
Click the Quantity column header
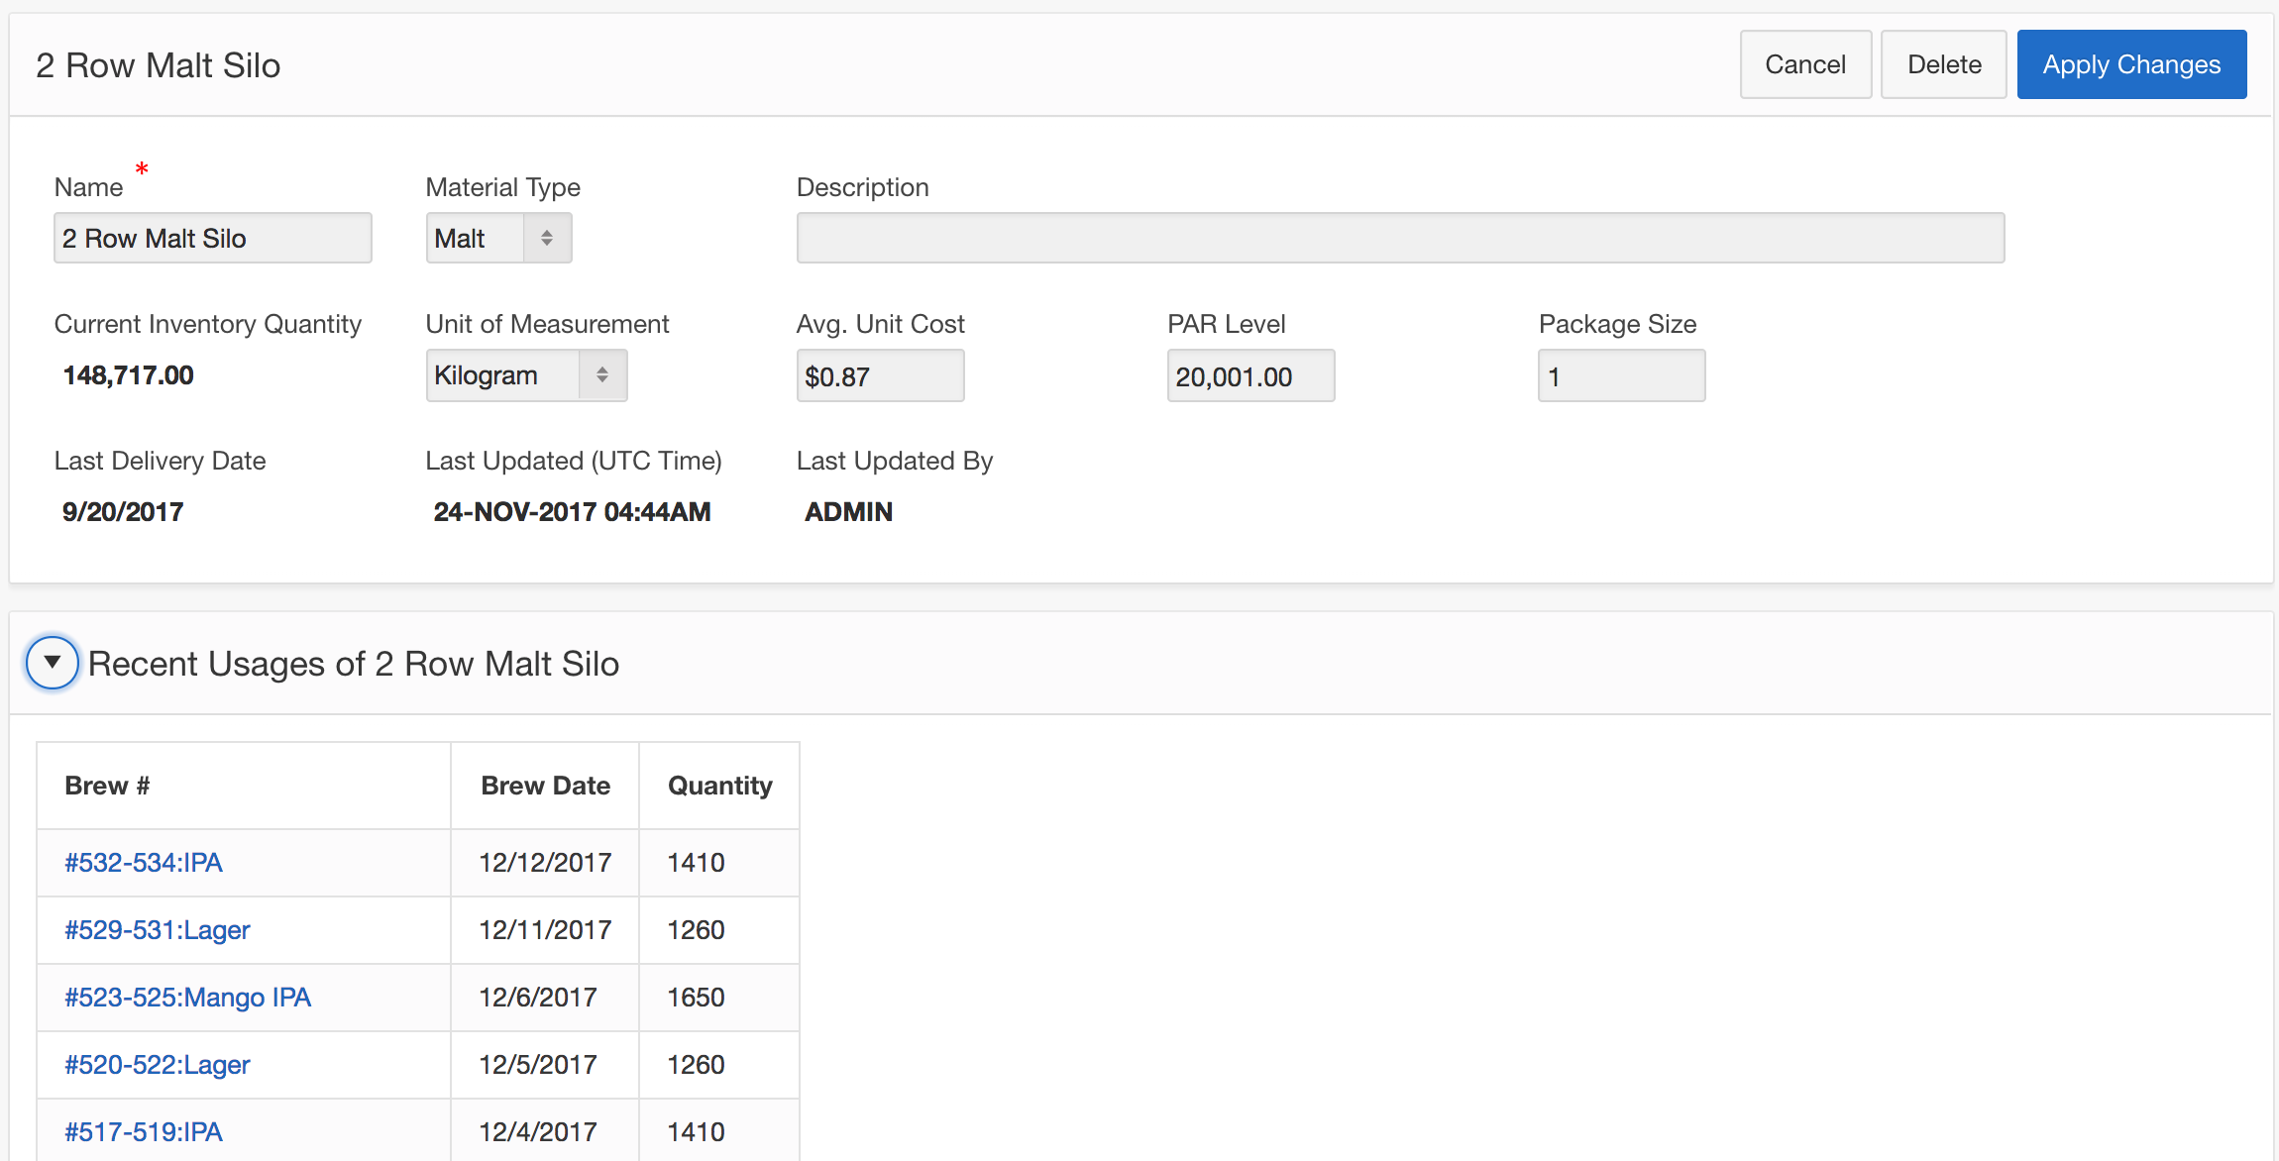click(719, 786)
